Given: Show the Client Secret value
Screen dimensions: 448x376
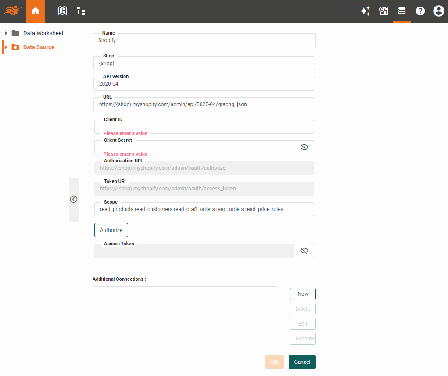Looking at the screenshot, I should [304, 147].
